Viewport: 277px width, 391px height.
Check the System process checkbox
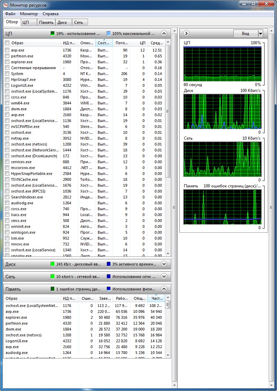tap(7, 74)
